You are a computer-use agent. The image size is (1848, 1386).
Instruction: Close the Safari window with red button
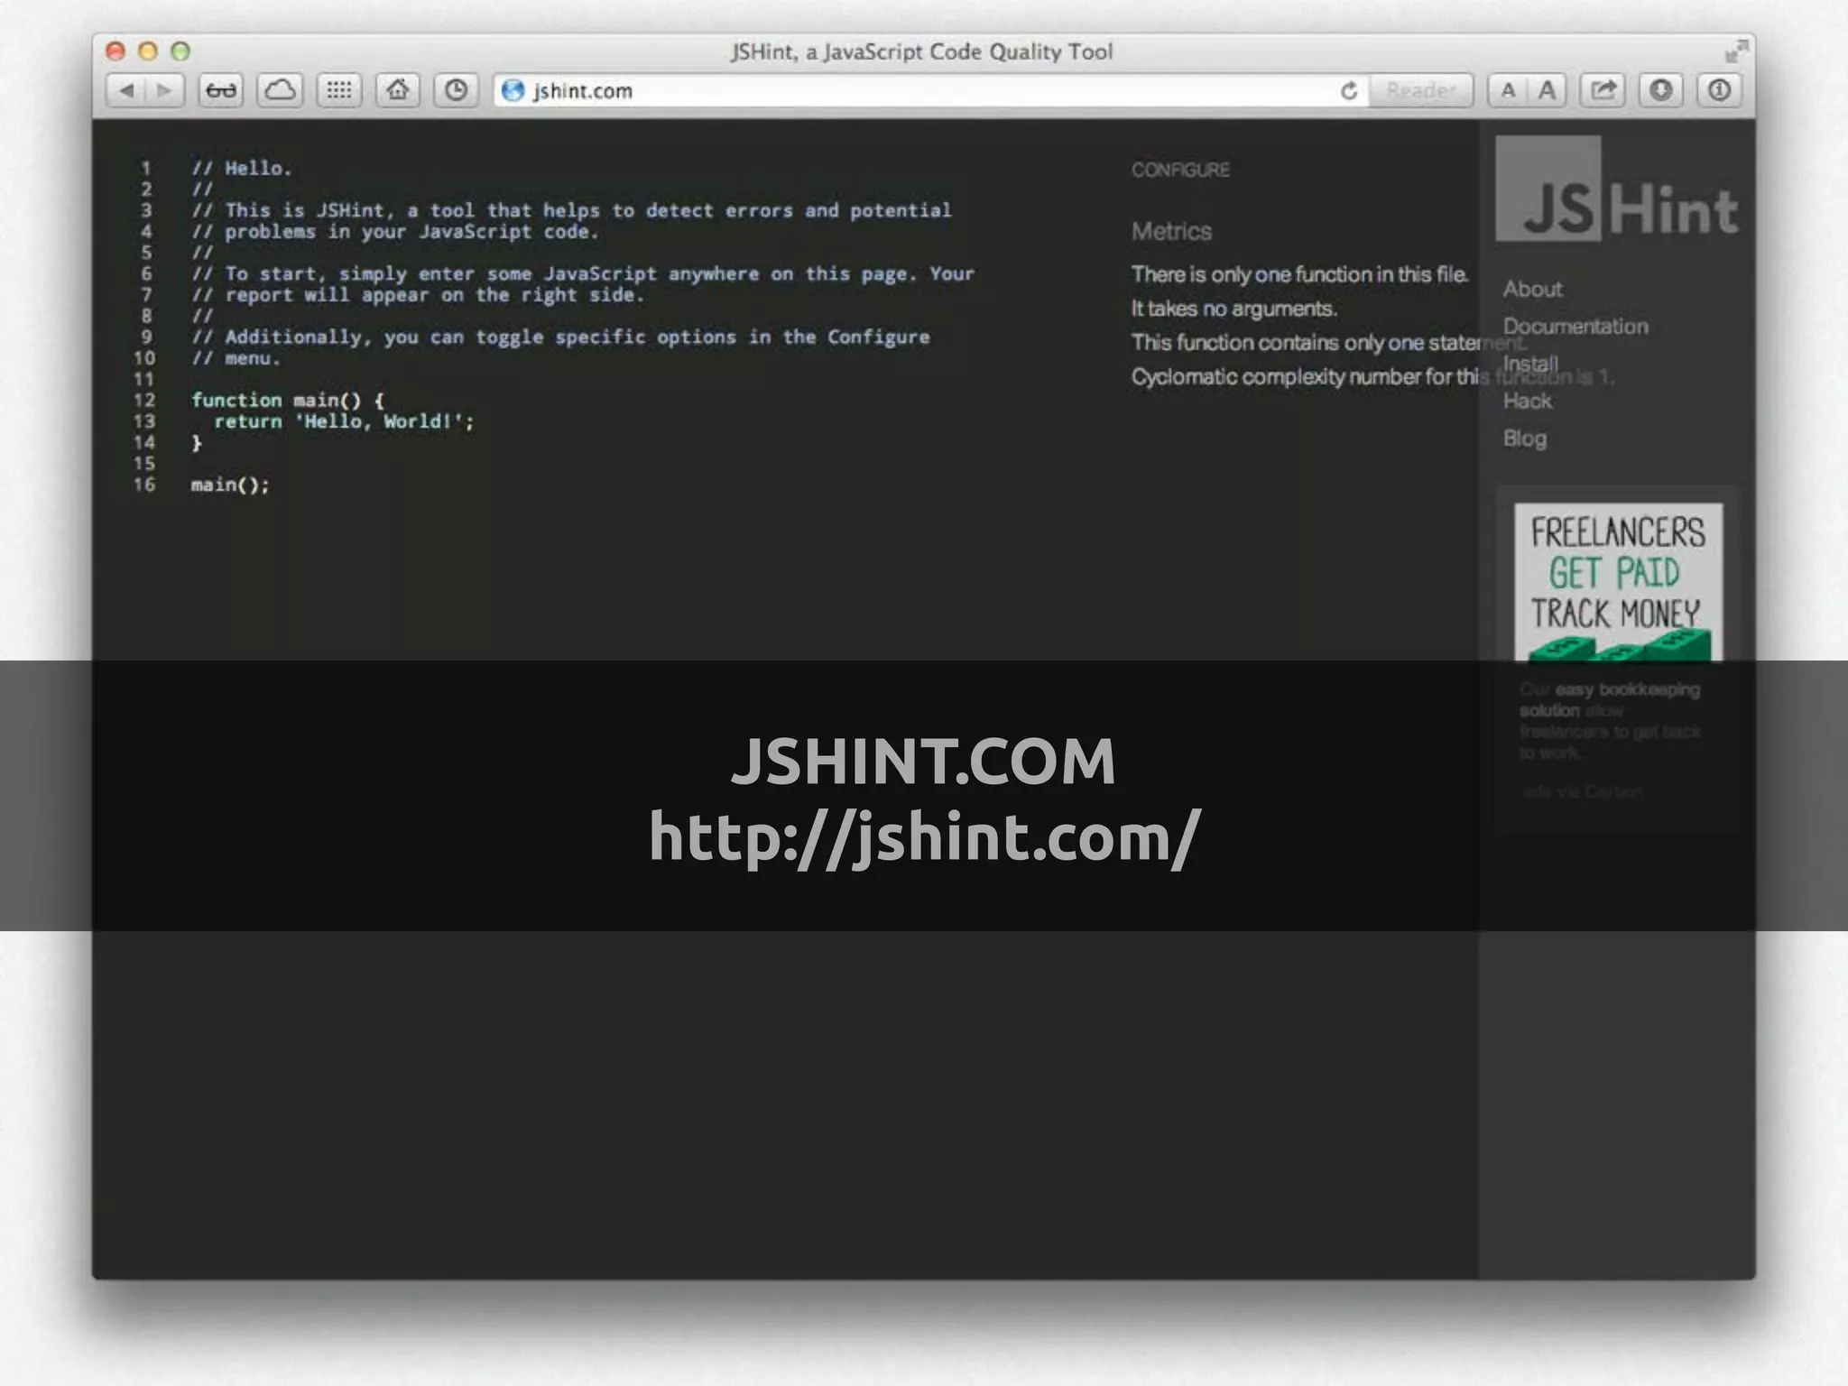[x=115, y=51]
